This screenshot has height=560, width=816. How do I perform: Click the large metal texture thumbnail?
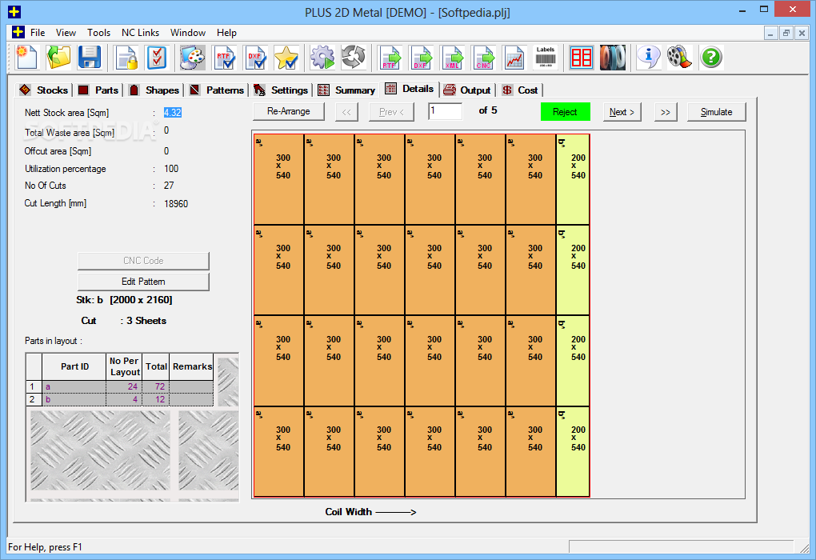point(100,450)
